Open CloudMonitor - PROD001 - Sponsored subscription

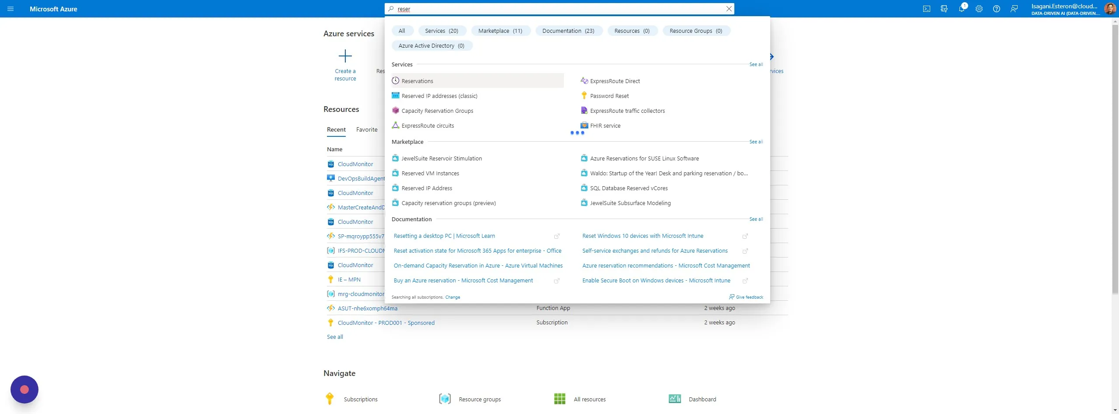tap(386, 323)
